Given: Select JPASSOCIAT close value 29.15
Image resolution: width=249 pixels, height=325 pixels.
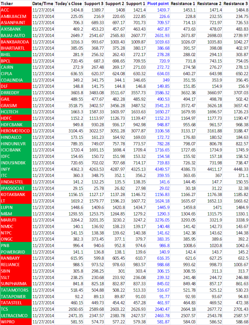Looking at the screenshot, I should 78,188.
